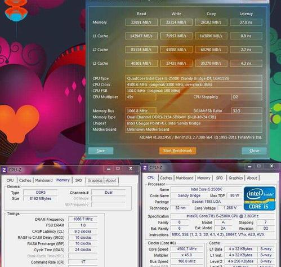
Task: Maximize the right CPU-Z processor window
Action: pos(258,166)
